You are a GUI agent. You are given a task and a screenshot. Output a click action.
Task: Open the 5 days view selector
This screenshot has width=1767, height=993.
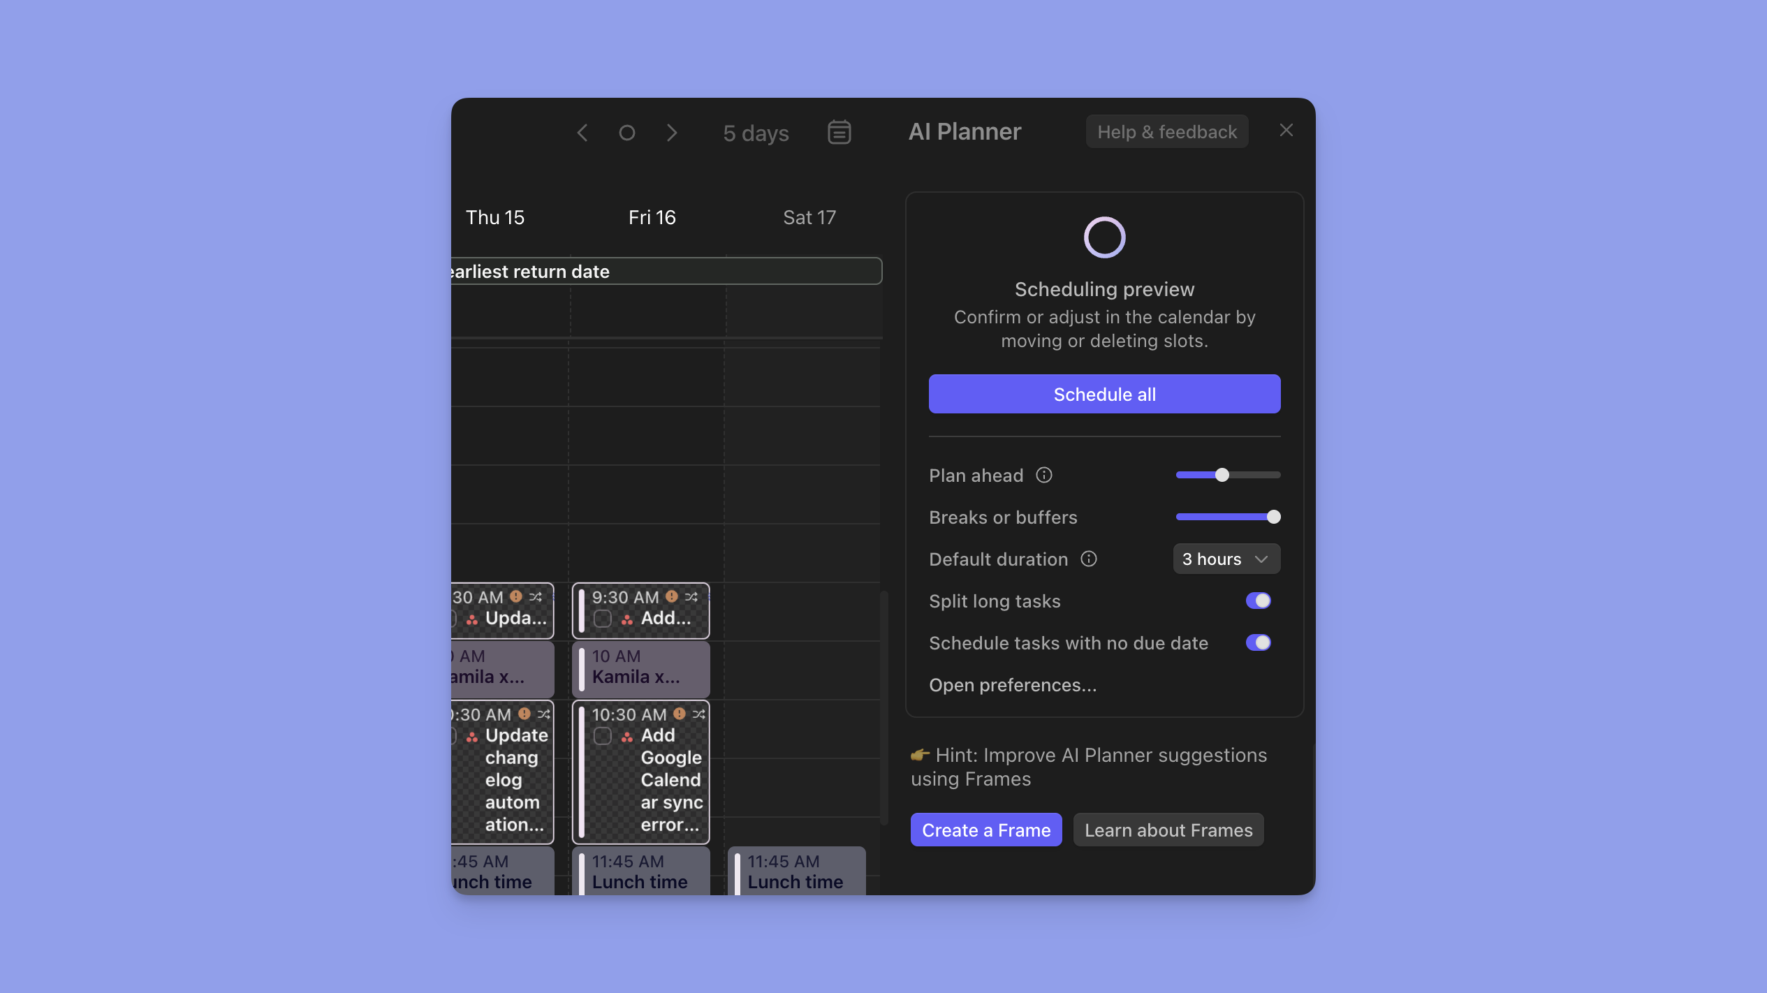tap(755, 133)
